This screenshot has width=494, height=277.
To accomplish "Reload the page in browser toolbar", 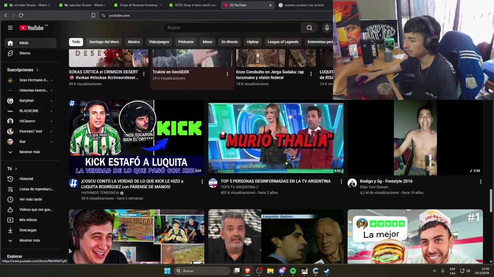I will tap(21, 15).
